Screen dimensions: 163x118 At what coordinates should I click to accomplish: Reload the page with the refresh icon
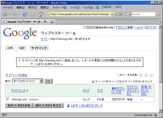[25, 14]
